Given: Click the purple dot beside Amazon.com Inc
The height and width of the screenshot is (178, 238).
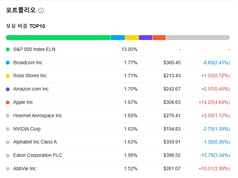Looking at the screenshot, I should point(8,89).
